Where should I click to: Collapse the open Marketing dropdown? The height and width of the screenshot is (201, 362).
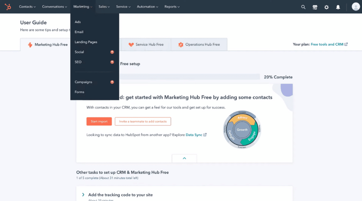83,7
